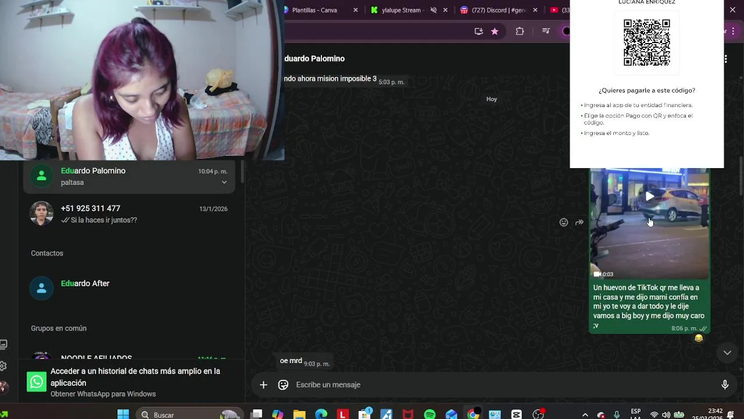Screen dimensions: 744x419
Task: Click the laughing emoji reaction under the message
Action: (699, 338)
